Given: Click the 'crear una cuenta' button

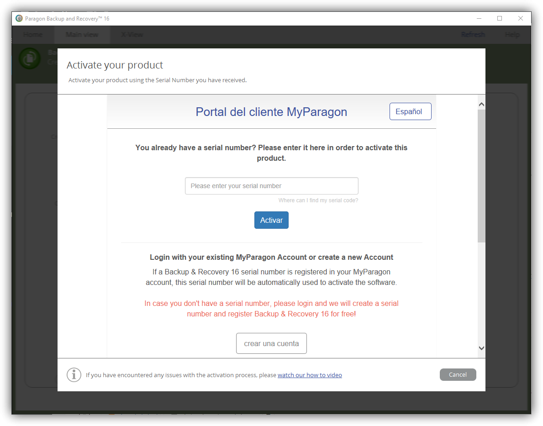Looking at the screenshot, I should [271, 343].
